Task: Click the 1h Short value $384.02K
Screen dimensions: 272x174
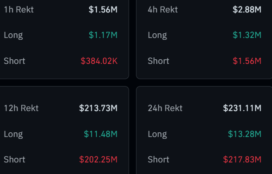Action: click(x=99, y=61)
